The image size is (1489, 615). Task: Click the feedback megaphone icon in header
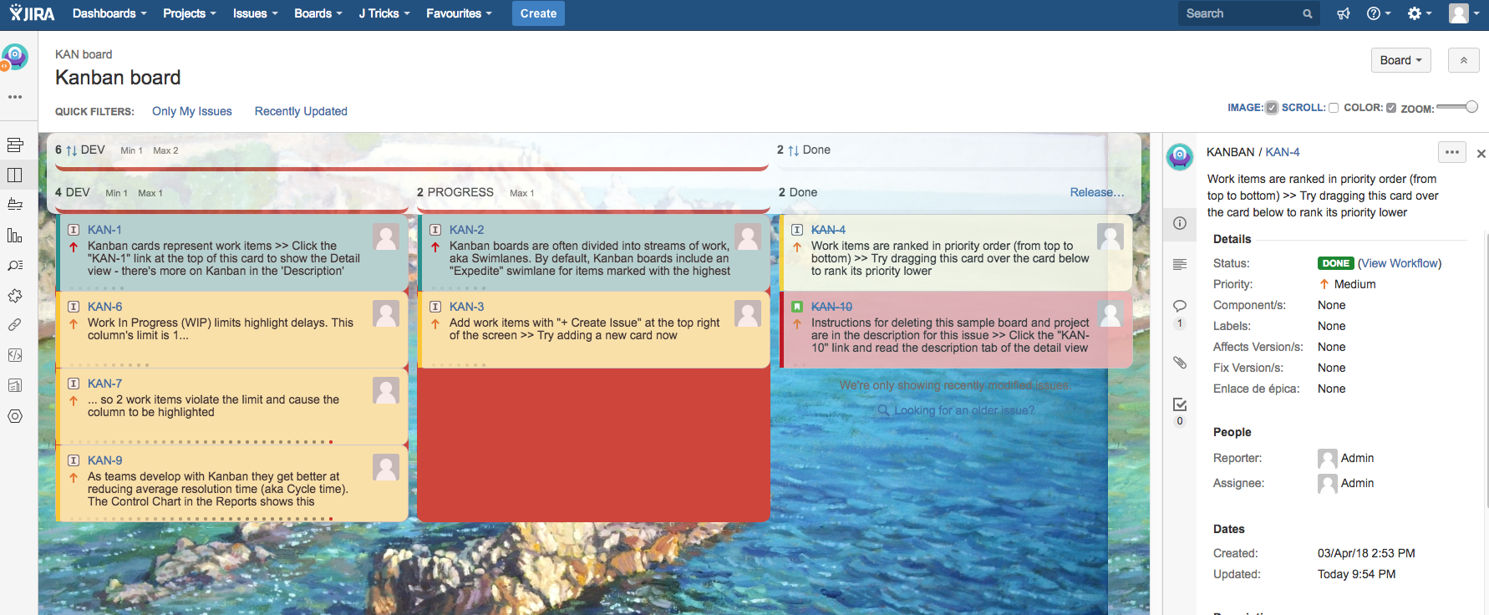tap(1344, 13)
